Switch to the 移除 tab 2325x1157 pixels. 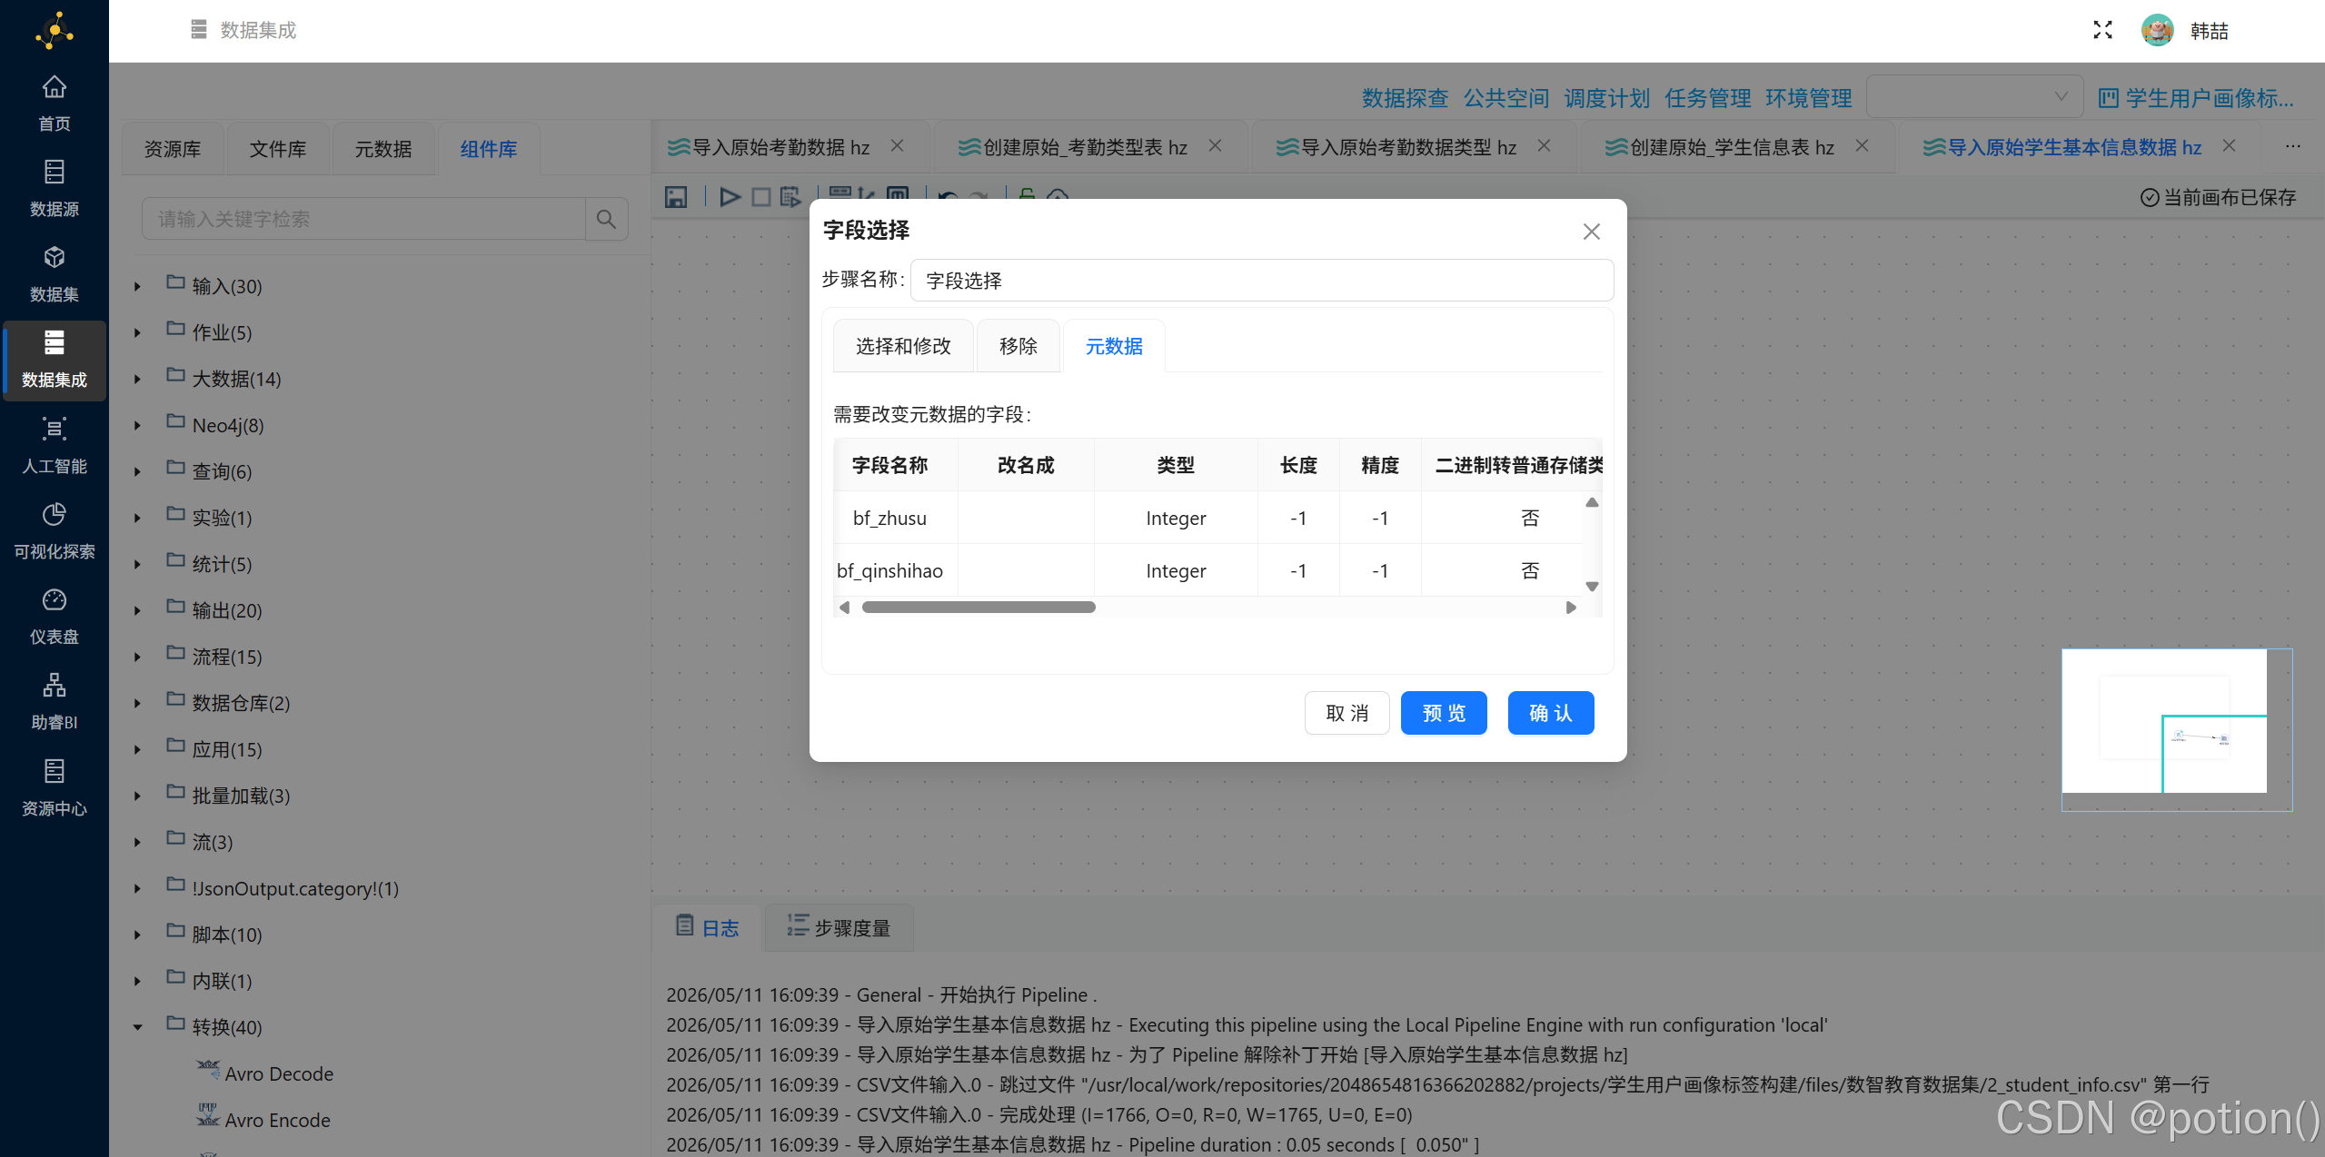pos(1018,346)
